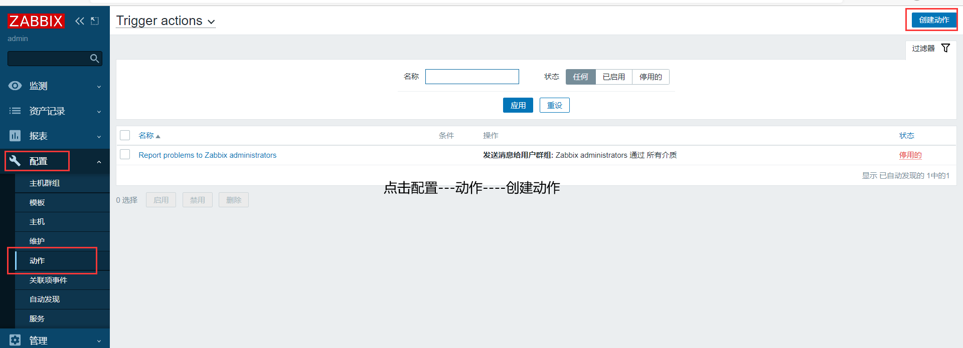Open 主机 submenu item

click(x=62, y=222)
